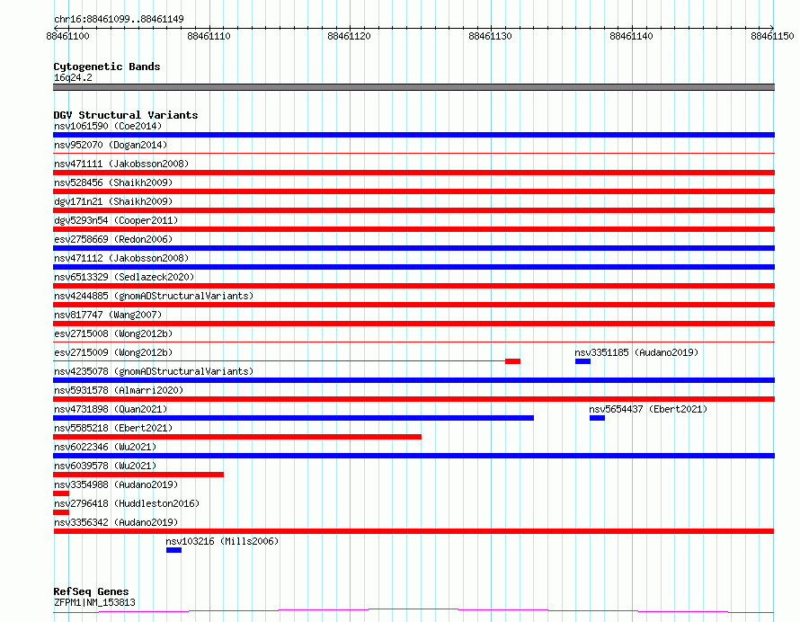The height and width of the screenshot is (622, 800).
Task: Select the 16q24.2 band label
Action: pos(73,77)
